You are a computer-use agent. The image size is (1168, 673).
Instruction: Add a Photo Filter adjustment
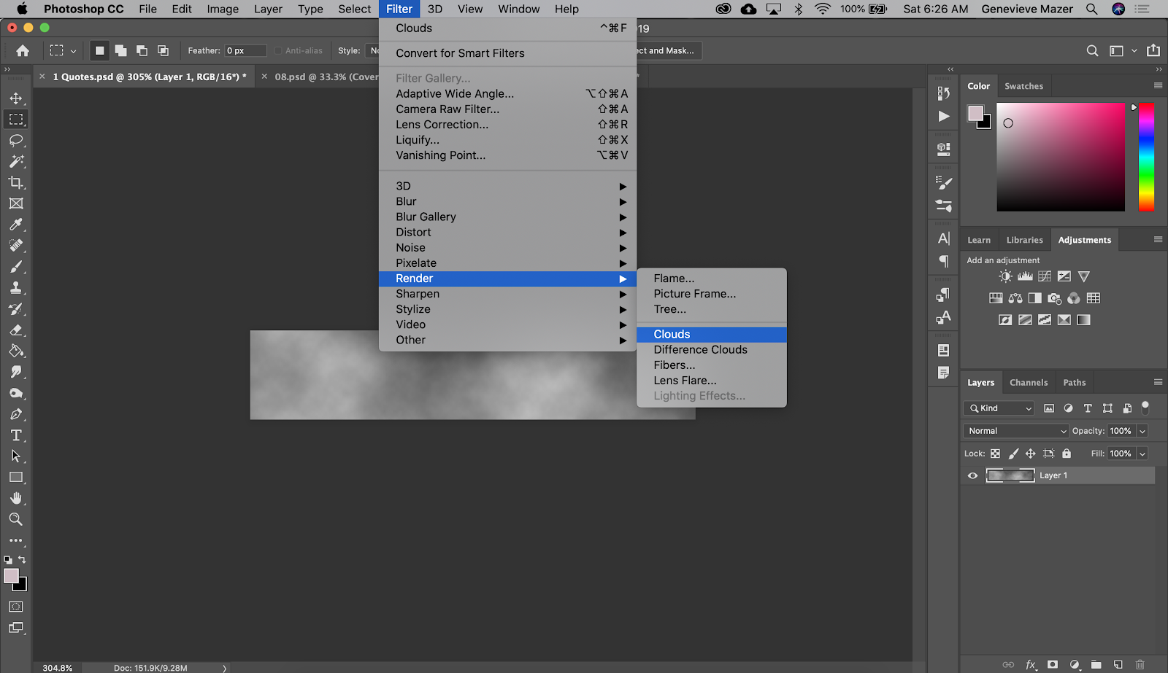coord(1054,298)
